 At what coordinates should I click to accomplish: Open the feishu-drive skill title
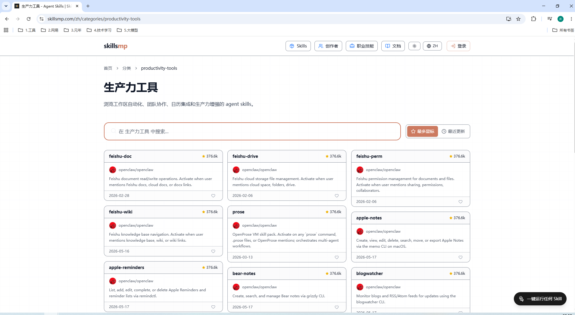click(x=245, y=156)
